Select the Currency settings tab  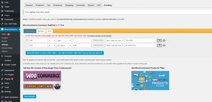[108, 5]
